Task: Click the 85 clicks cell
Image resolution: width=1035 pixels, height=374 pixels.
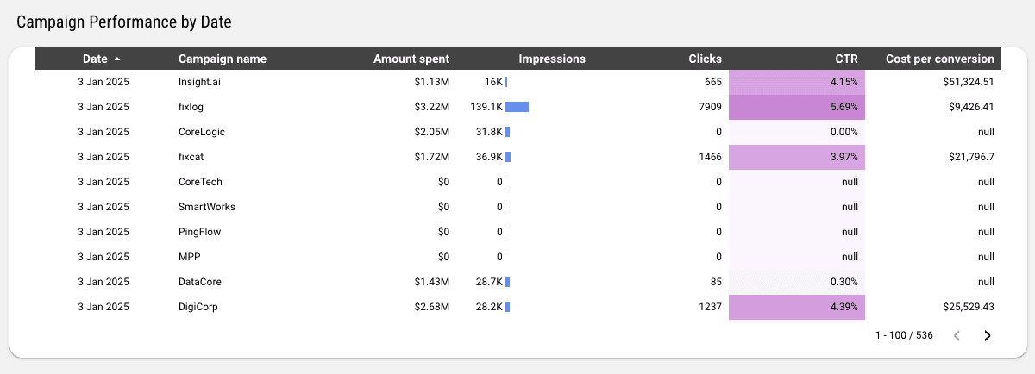Action: pos(716,283)
